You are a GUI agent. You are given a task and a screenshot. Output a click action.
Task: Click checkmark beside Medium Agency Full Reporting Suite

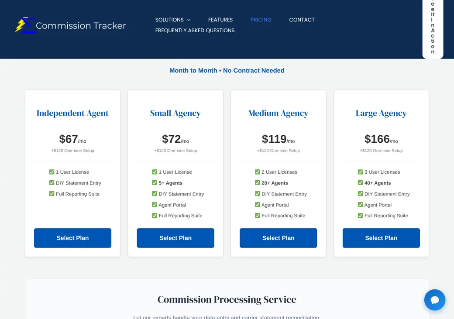(258, 216)
